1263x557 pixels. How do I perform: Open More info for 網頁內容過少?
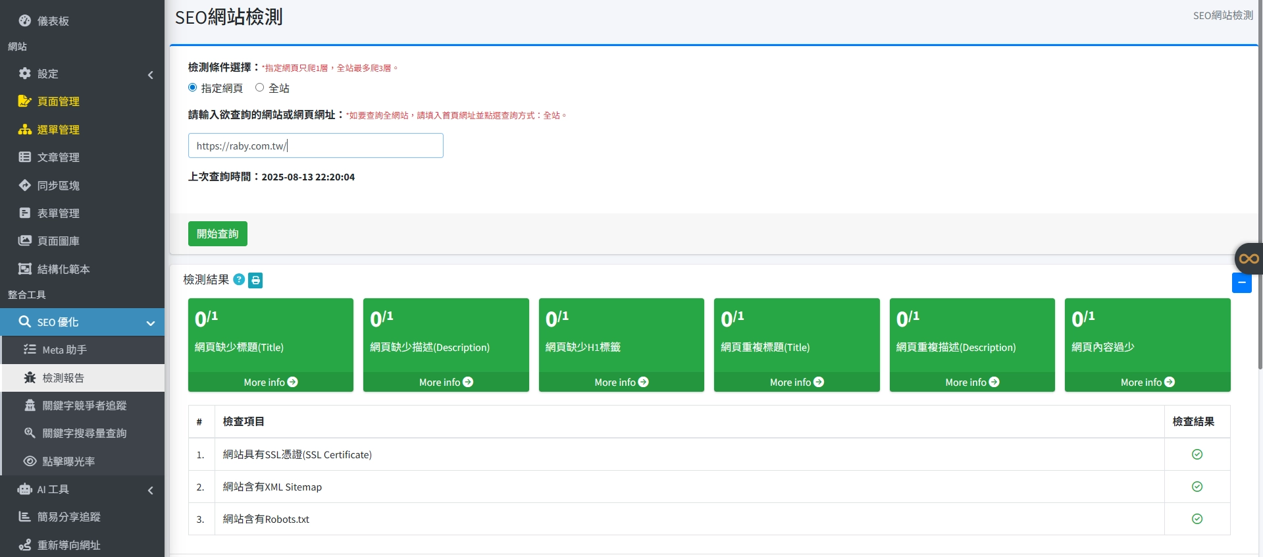[1148, 382]
